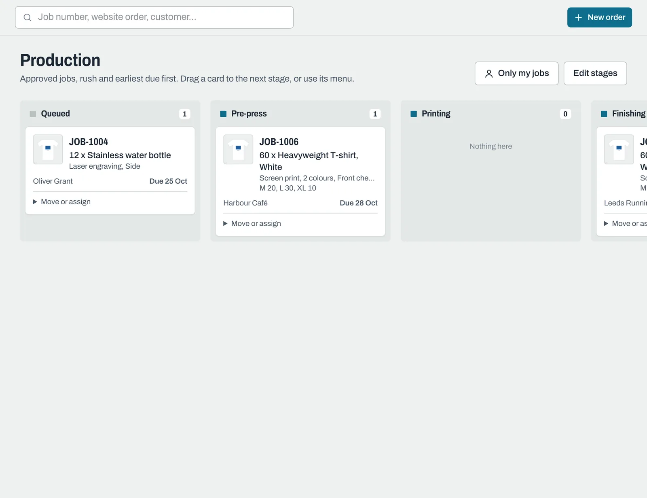Screen dimensions: 647x498
Task: Click the plus icon in New order
Action: click(x=579, y=17)
